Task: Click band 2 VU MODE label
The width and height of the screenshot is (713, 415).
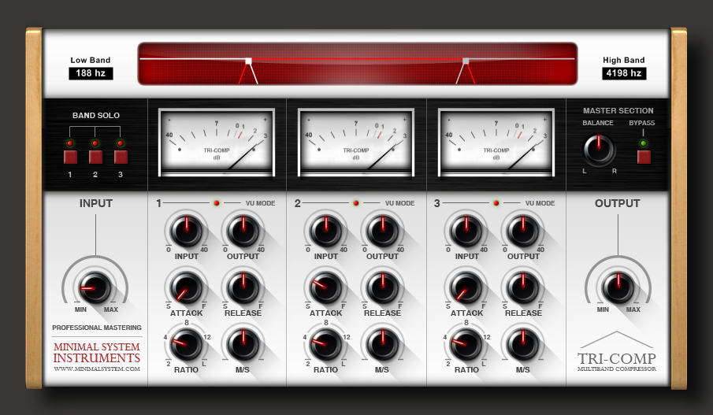Action: point(399,203)
